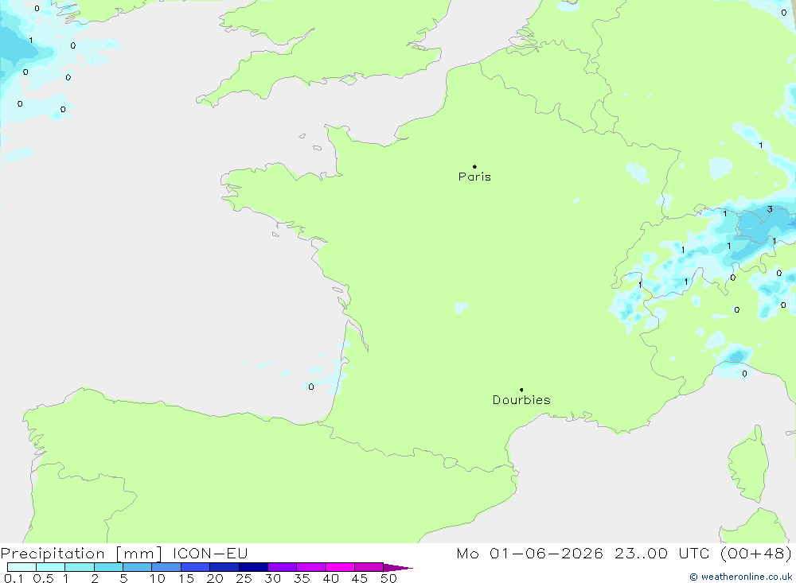The image size is (796, 583).
Task: Click the black dot marking Dourbies
Action: (521, 390)
